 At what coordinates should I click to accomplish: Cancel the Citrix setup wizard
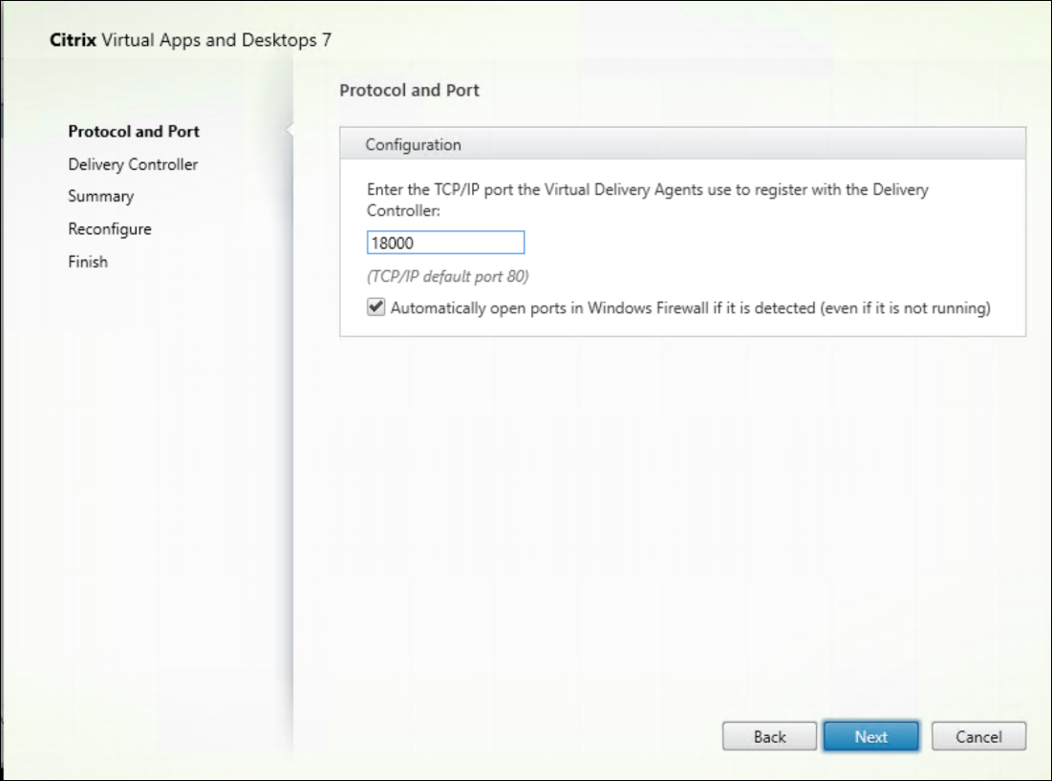coord(977,736)
